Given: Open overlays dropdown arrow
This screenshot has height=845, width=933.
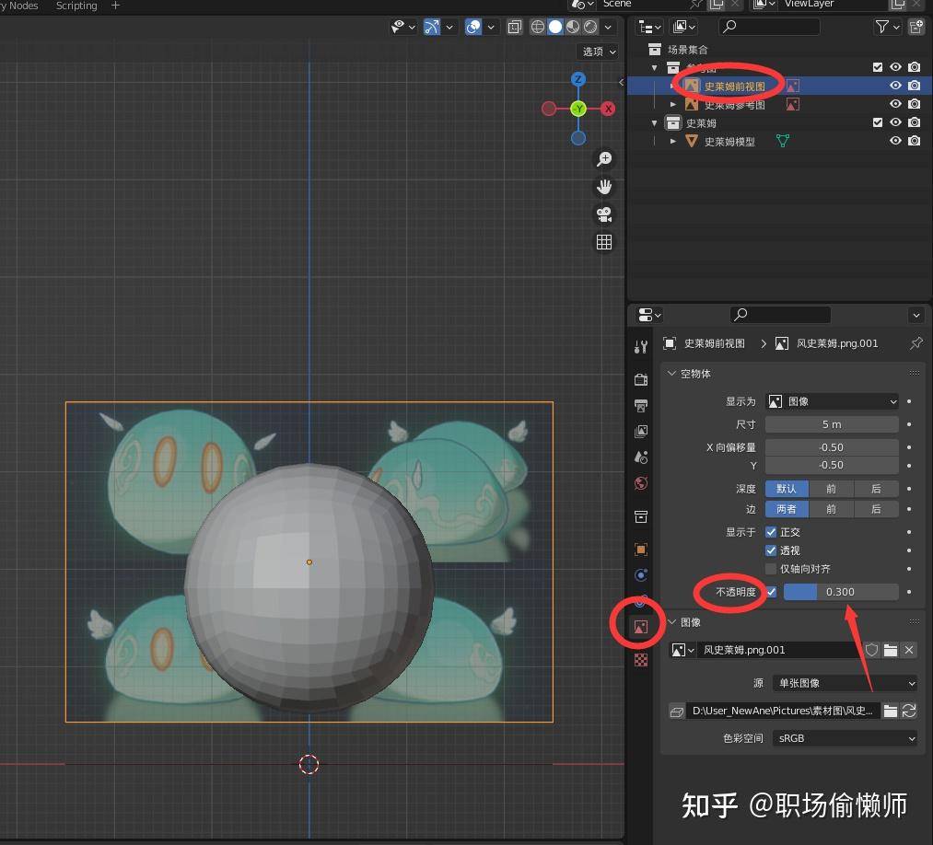Looking at the screenshot, I should coord(491,27).
